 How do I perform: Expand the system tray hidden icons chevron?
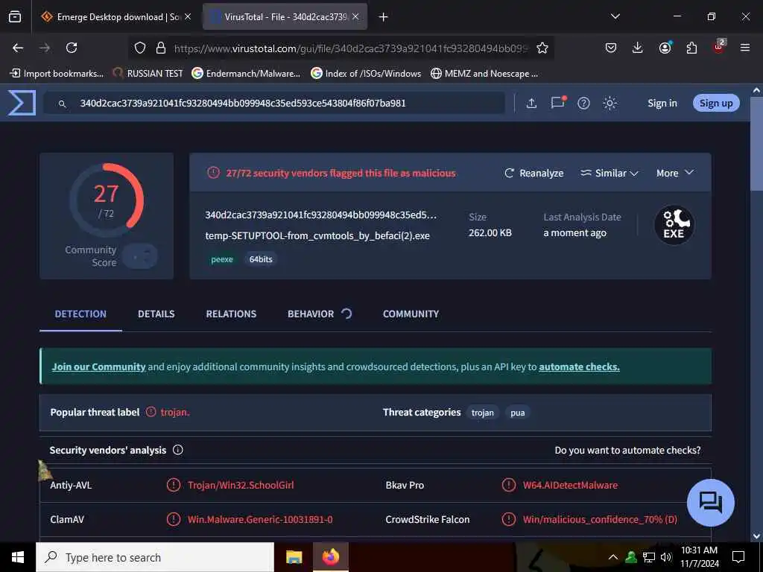(x=613, y=557)
